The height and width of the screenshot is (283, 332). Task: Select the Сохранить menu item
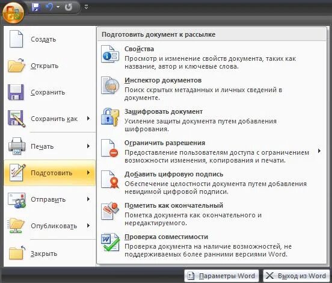(x=50, y=92)
